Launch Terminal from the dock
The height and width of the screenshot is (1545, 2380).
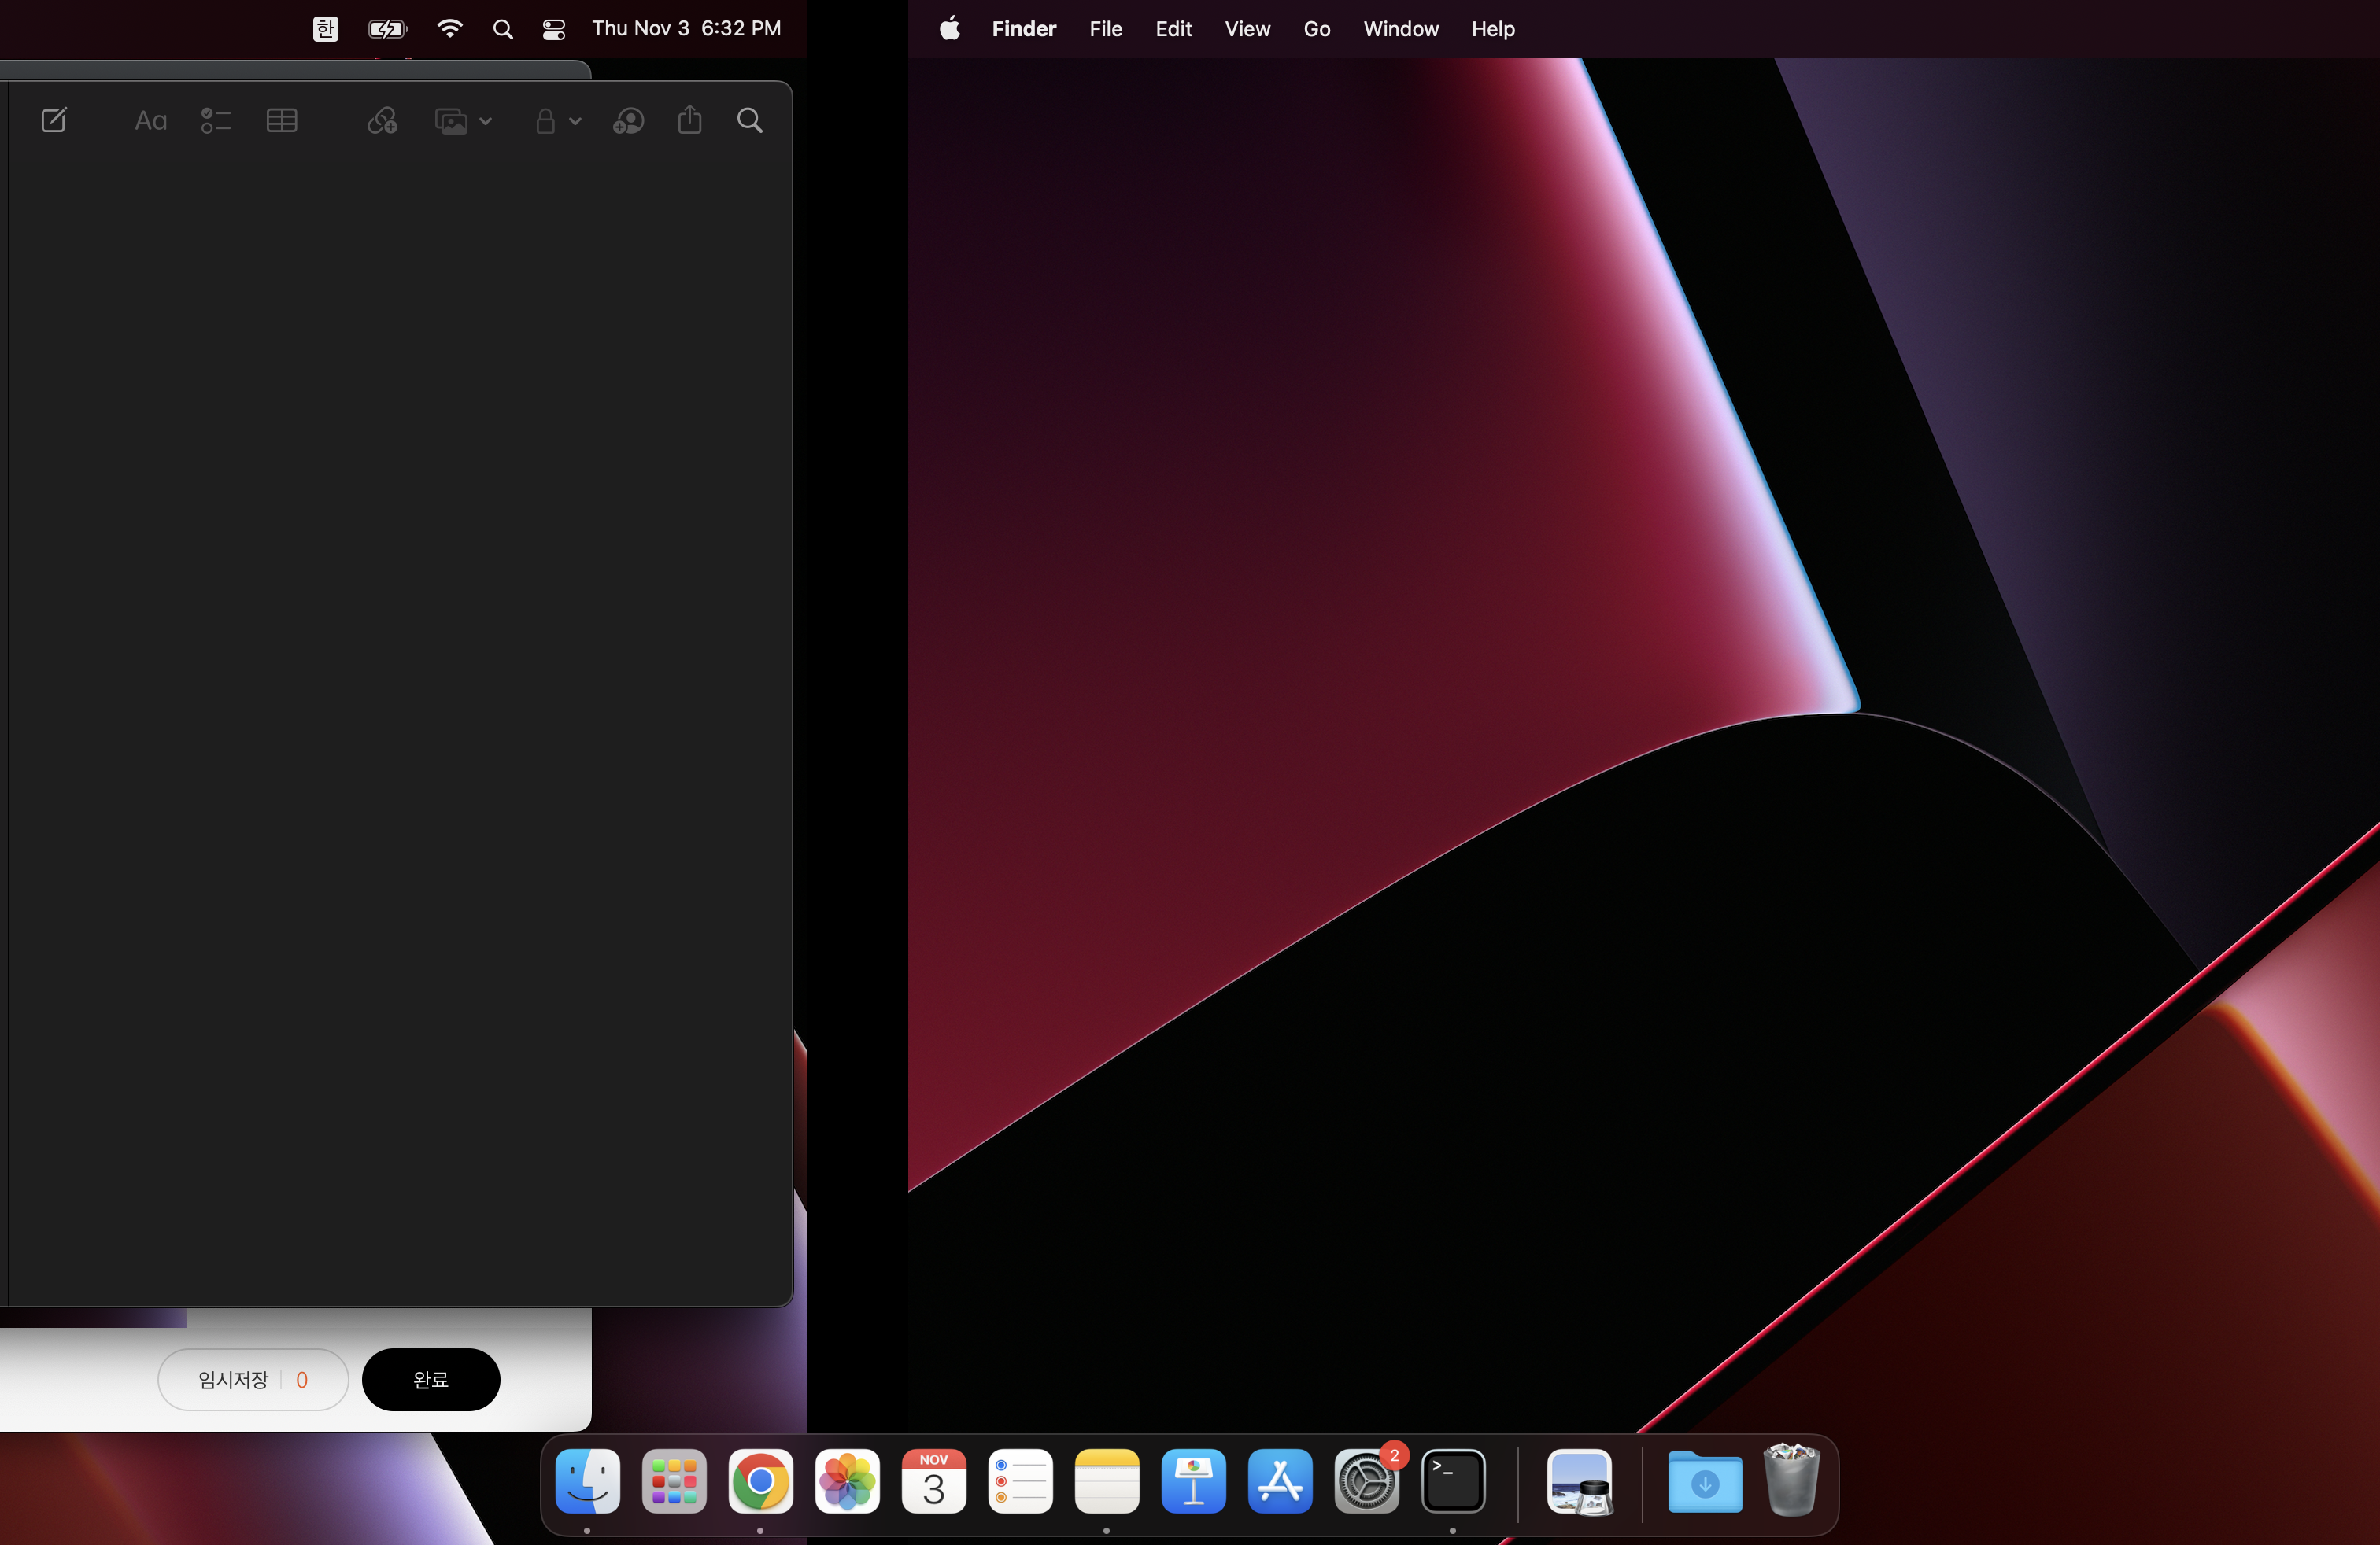point(1452,1481)
